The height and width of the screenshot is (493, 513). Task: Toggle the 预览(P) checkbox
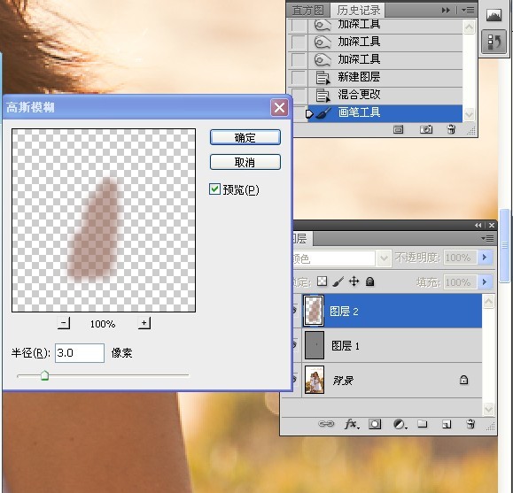(x=214, y=189)
